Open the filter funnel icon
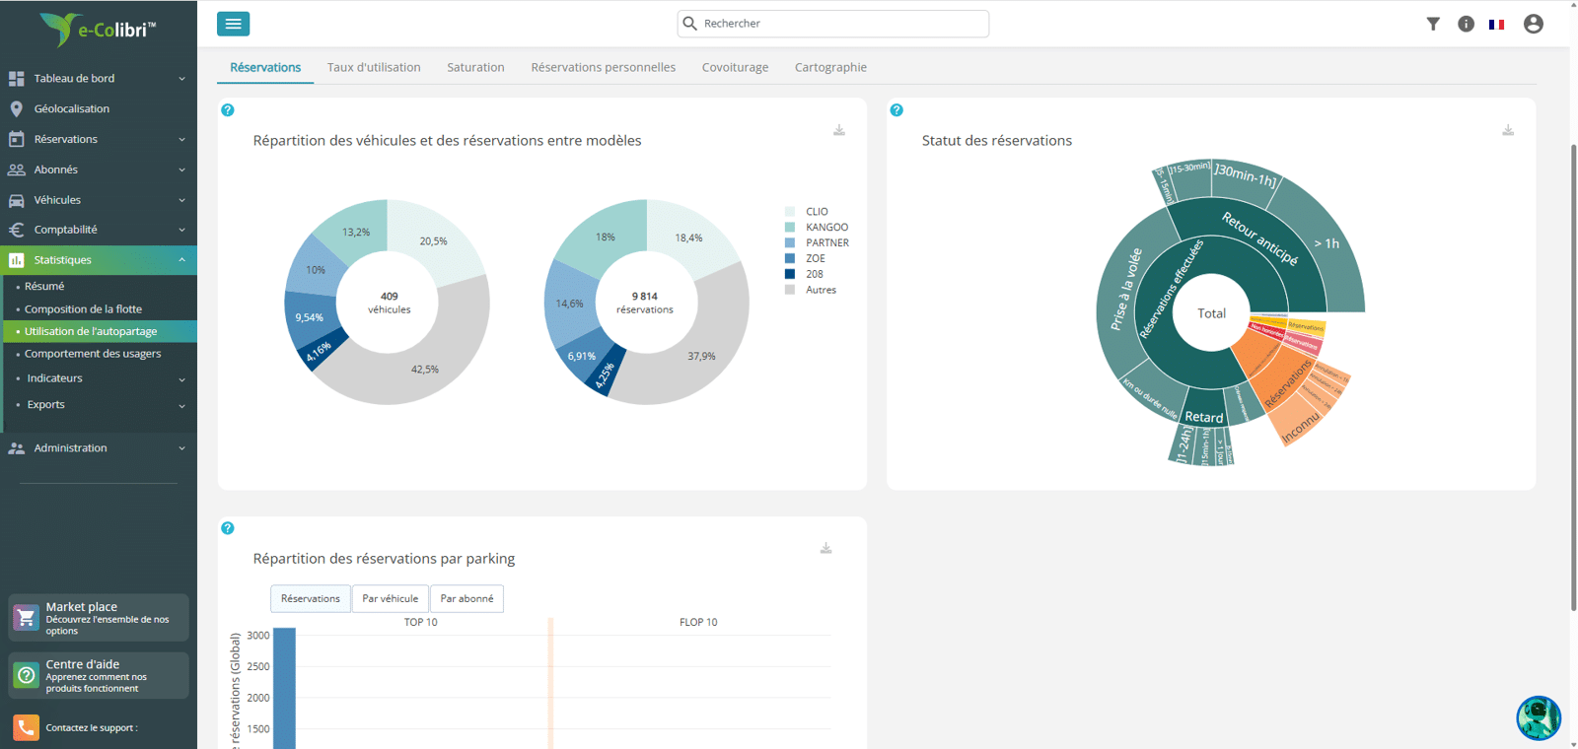Viewport: 1578px width, 749px height. (1433, 24)
